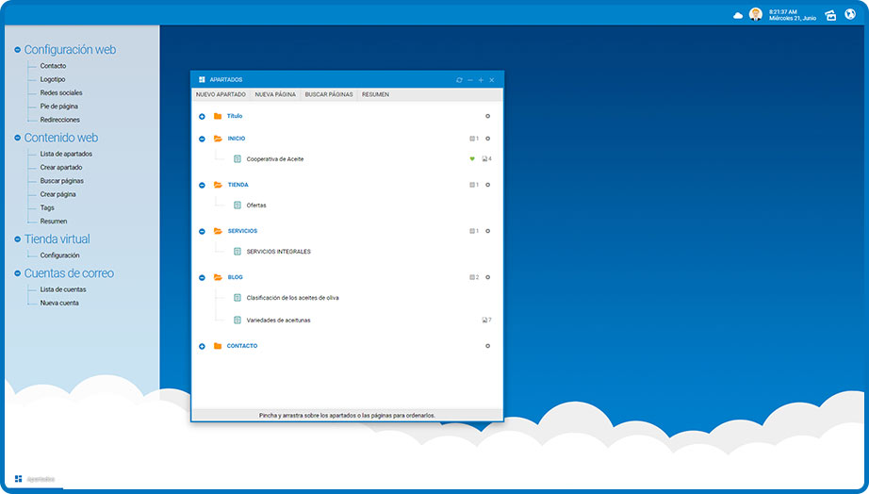Viewport: 869px width, 494px height.
Task: Open the NUEVO APARTADO menu item
Action: (221, 95)
